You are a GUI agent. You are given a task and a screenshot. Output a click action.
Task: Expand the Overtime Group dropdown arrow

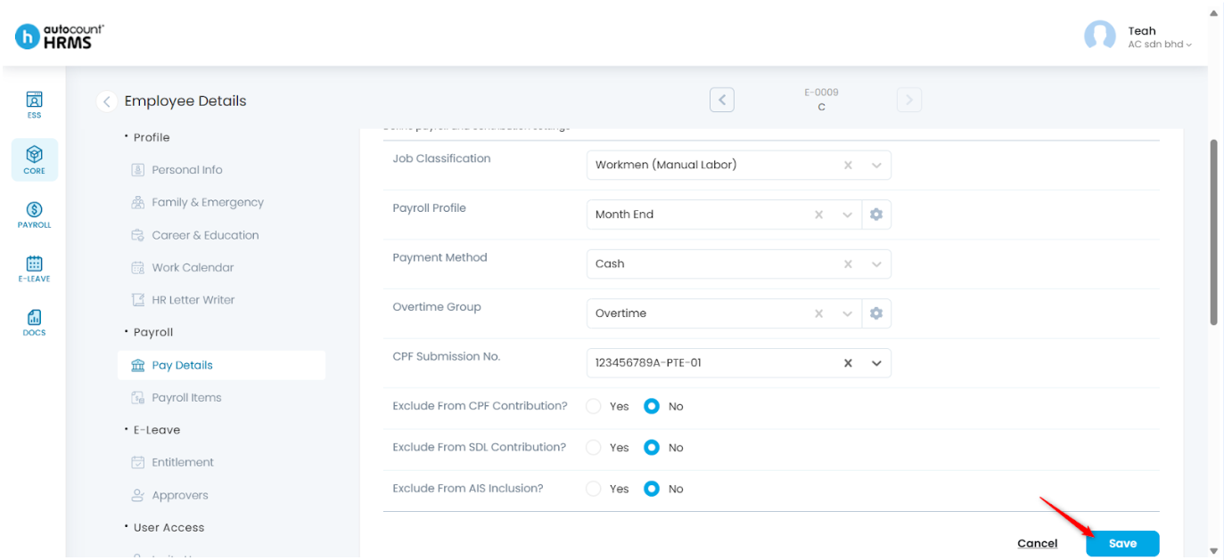pos(847,313)
